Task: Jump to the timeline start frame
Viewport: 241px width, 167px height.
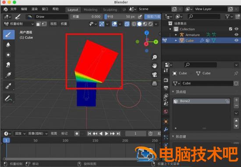Action: click(89, 134)
